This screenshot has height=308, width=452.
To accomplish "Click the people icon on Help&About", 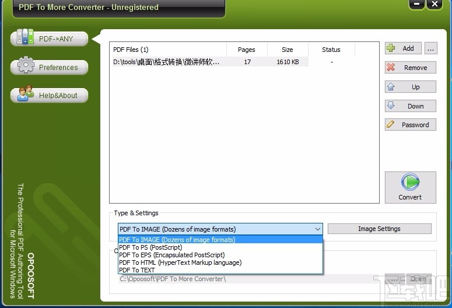I will click(25, 93).
